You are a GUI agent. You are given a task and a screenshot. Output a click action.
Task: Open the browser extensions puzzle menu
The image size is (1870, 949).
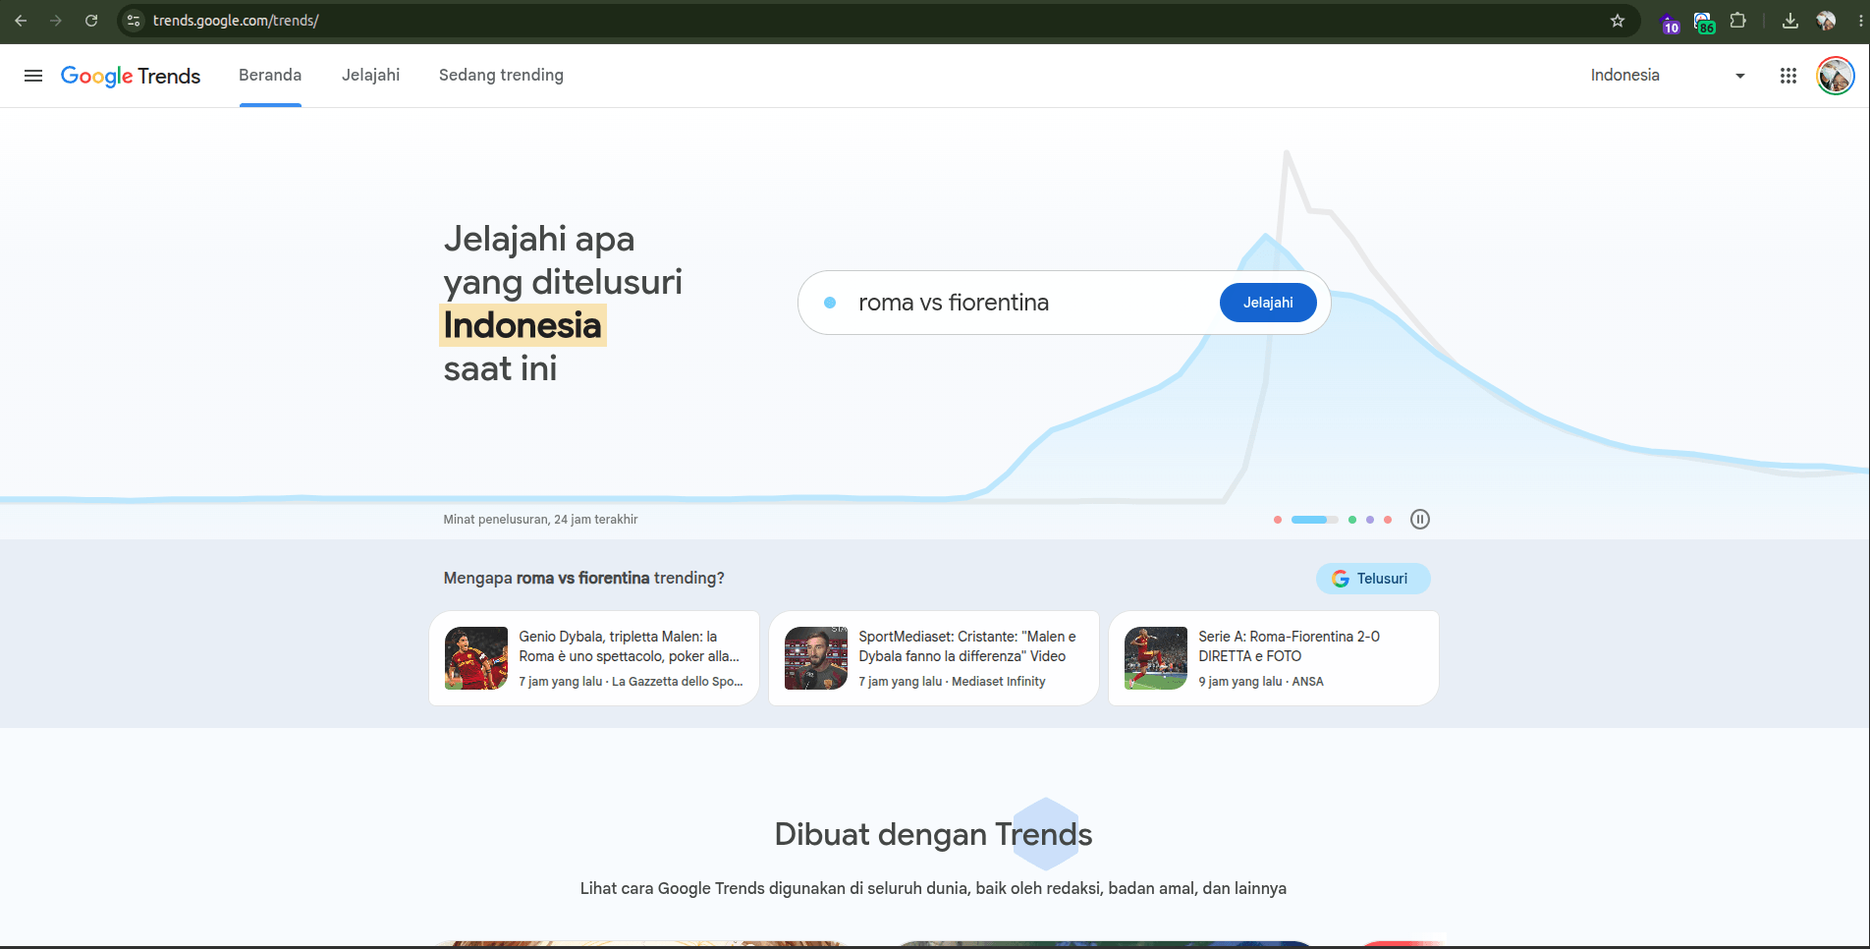click(x=1738, y=21)
